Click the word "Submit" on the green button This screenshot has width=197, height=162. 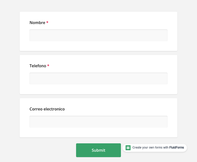98,150
